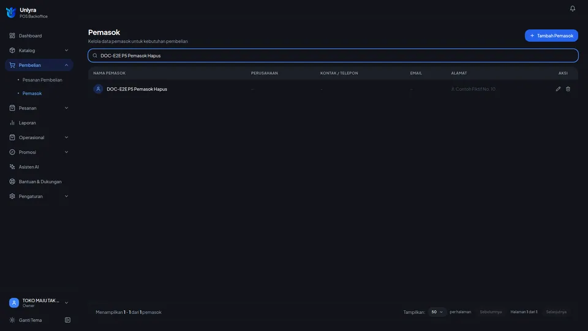Expand the TOKO MAJU TAK store switcher
588x331 pixels.
pyautogui.click(x=39, y=302)
